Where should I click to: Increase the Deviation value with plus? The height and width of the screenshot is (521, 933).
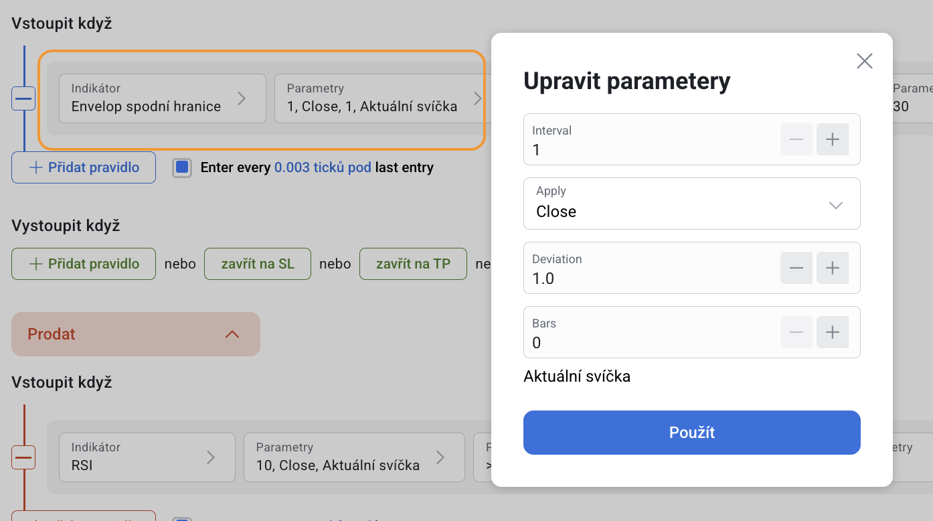[x=832, y=268]
